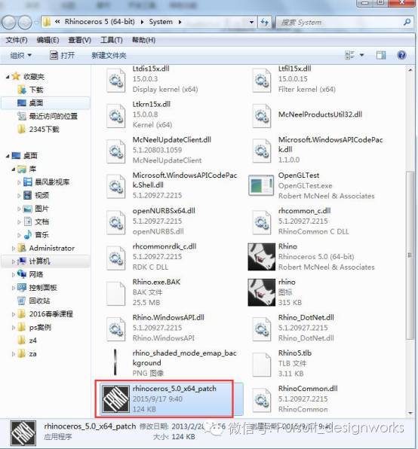Click the change view icon
Screen dimensions: 418x449
point(349,55)
